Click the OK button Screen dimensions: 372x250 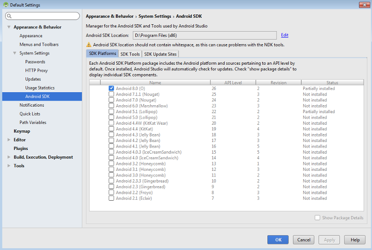(278, 240)
